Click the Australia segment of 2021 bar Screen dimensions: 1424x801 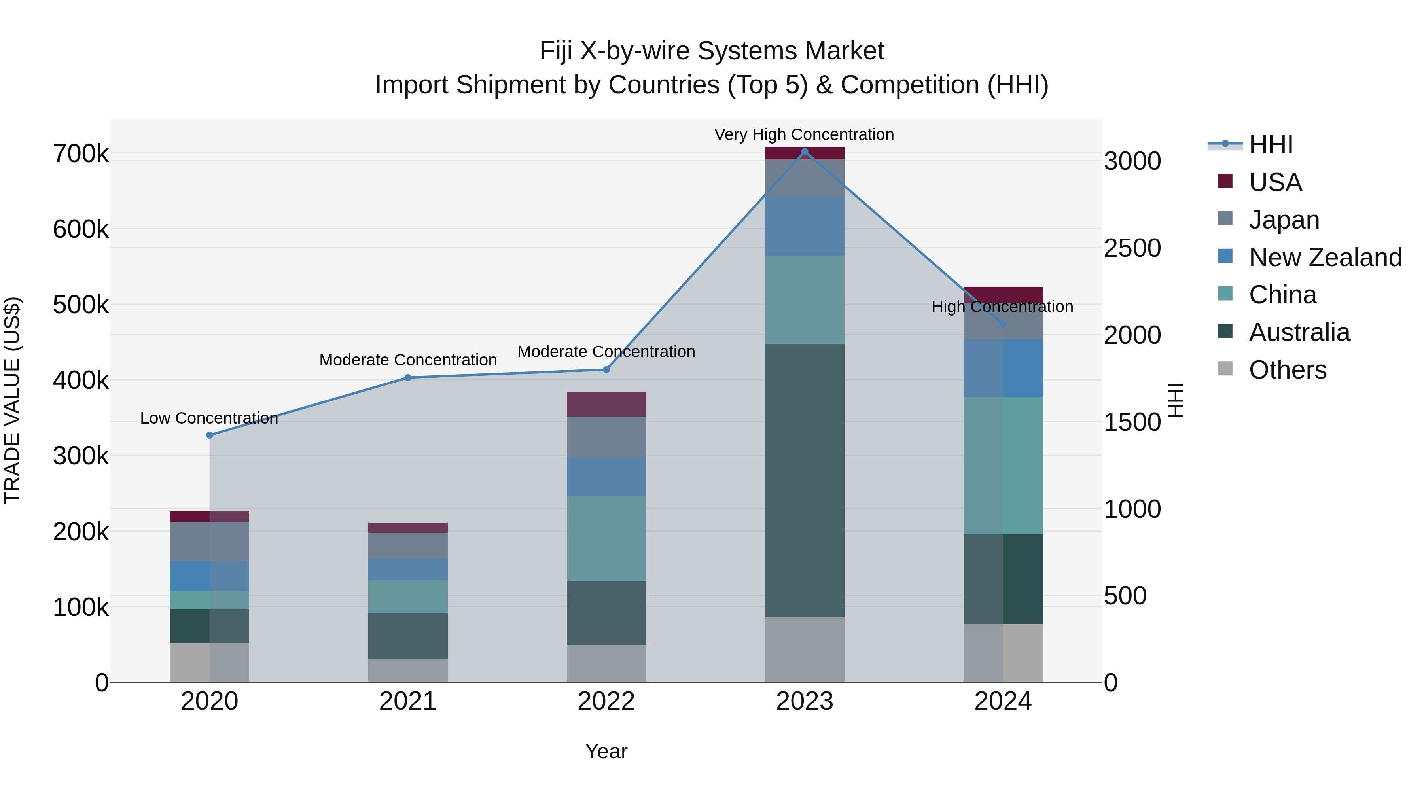tap(408, 636)
